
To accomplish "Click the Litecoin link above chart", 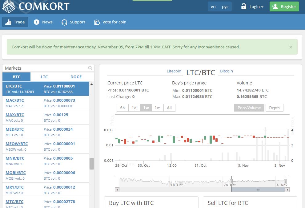I will (174, 71).
